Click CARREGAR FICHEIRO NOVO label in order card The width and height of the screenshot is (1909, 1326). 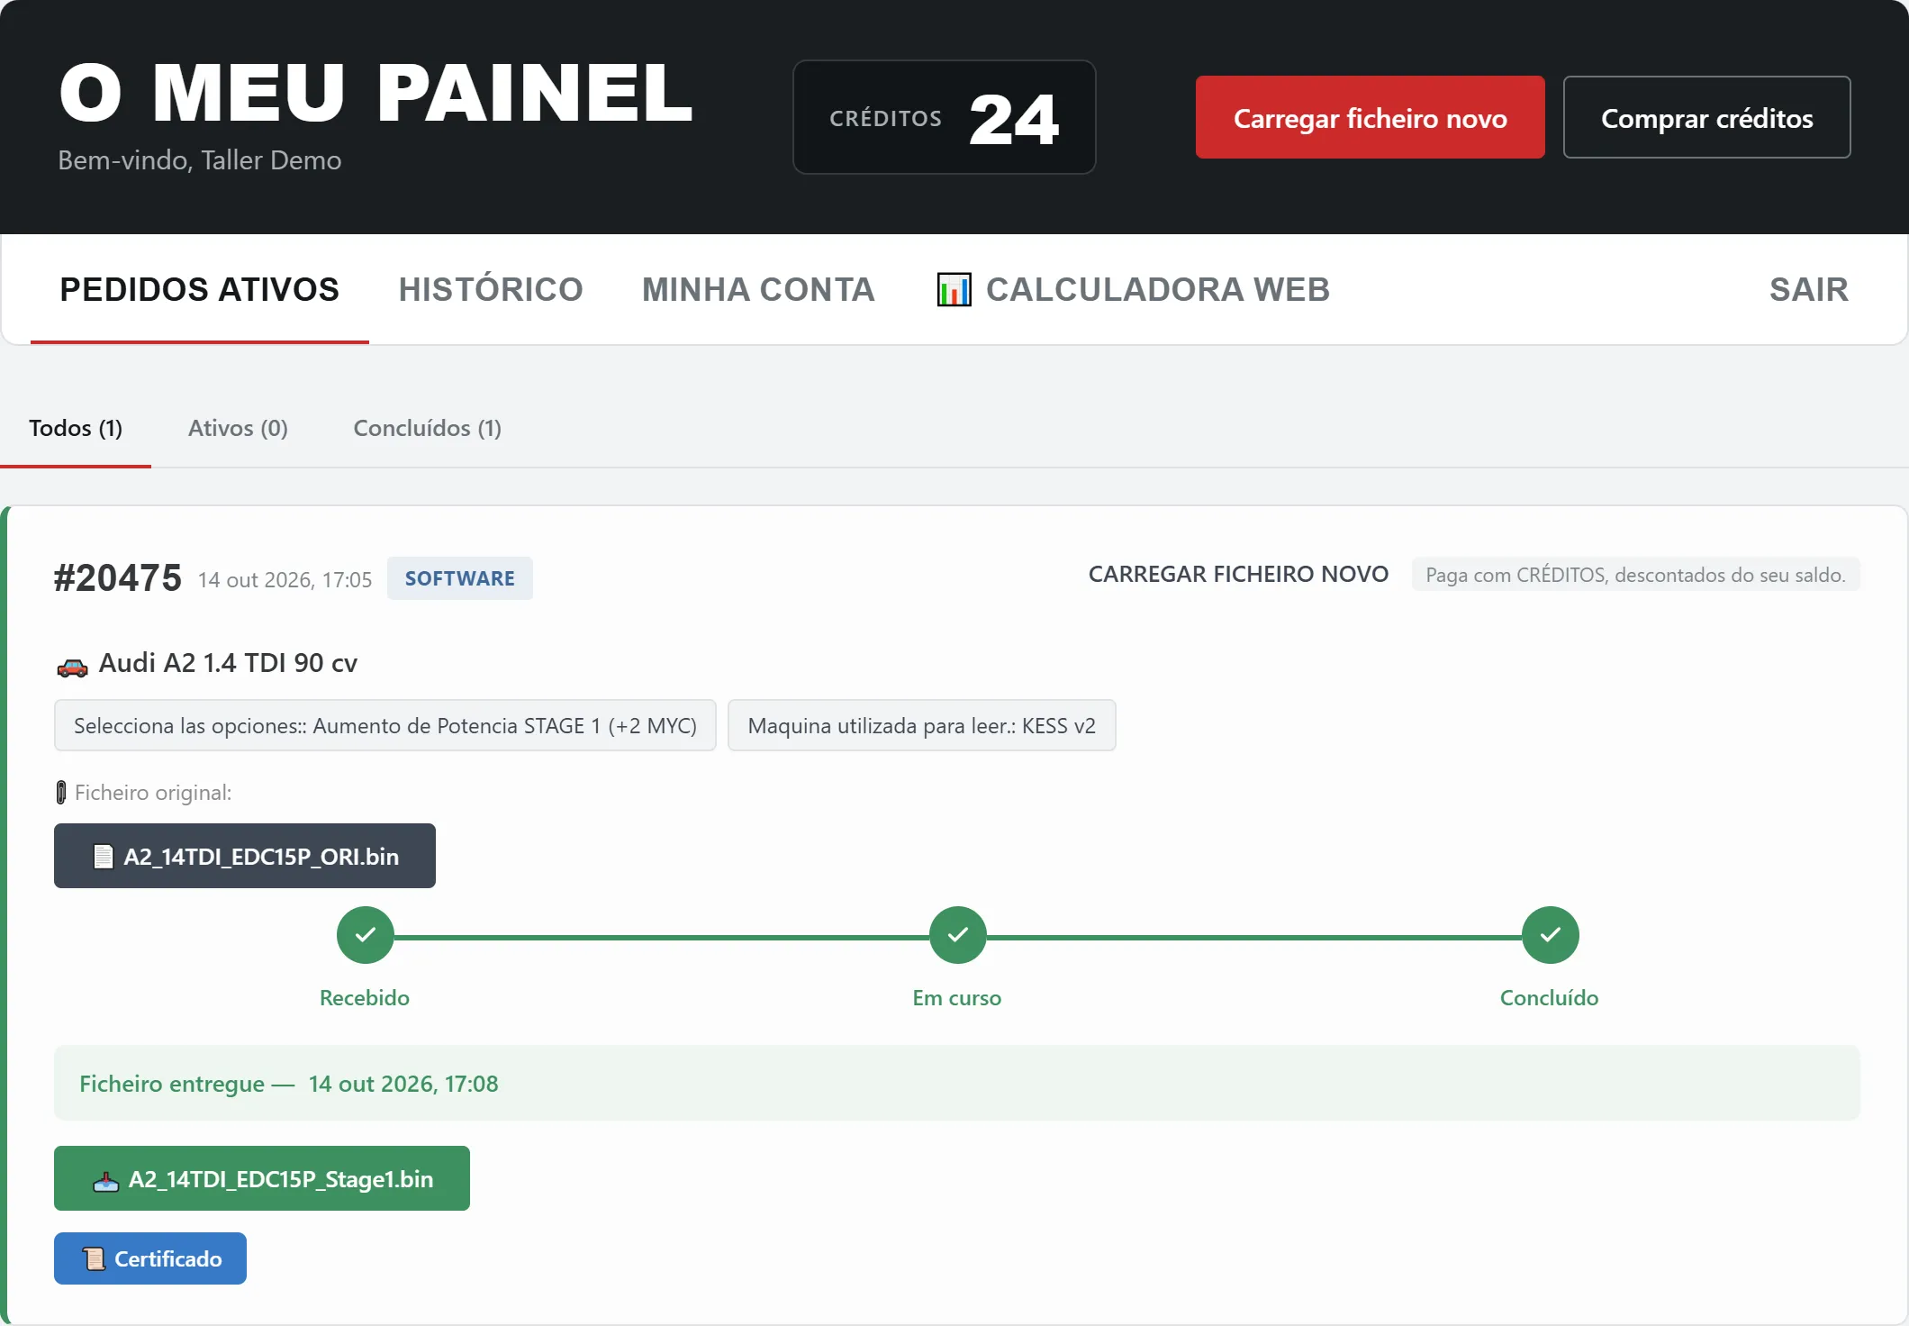coord(1238,574)
